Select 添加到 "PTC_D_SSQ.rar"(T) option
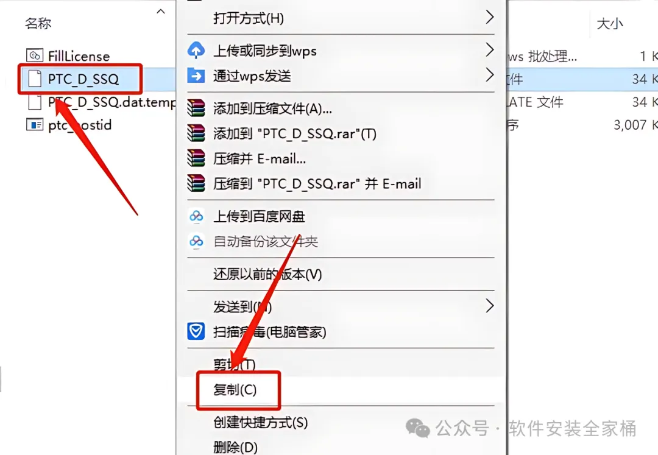Image resolution: width=658 pixels, height=455 pixels. [x=295, y=134]
